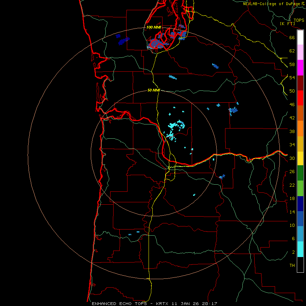Click the '11 JAN 26 20:17' timestamp

point(194,304)
